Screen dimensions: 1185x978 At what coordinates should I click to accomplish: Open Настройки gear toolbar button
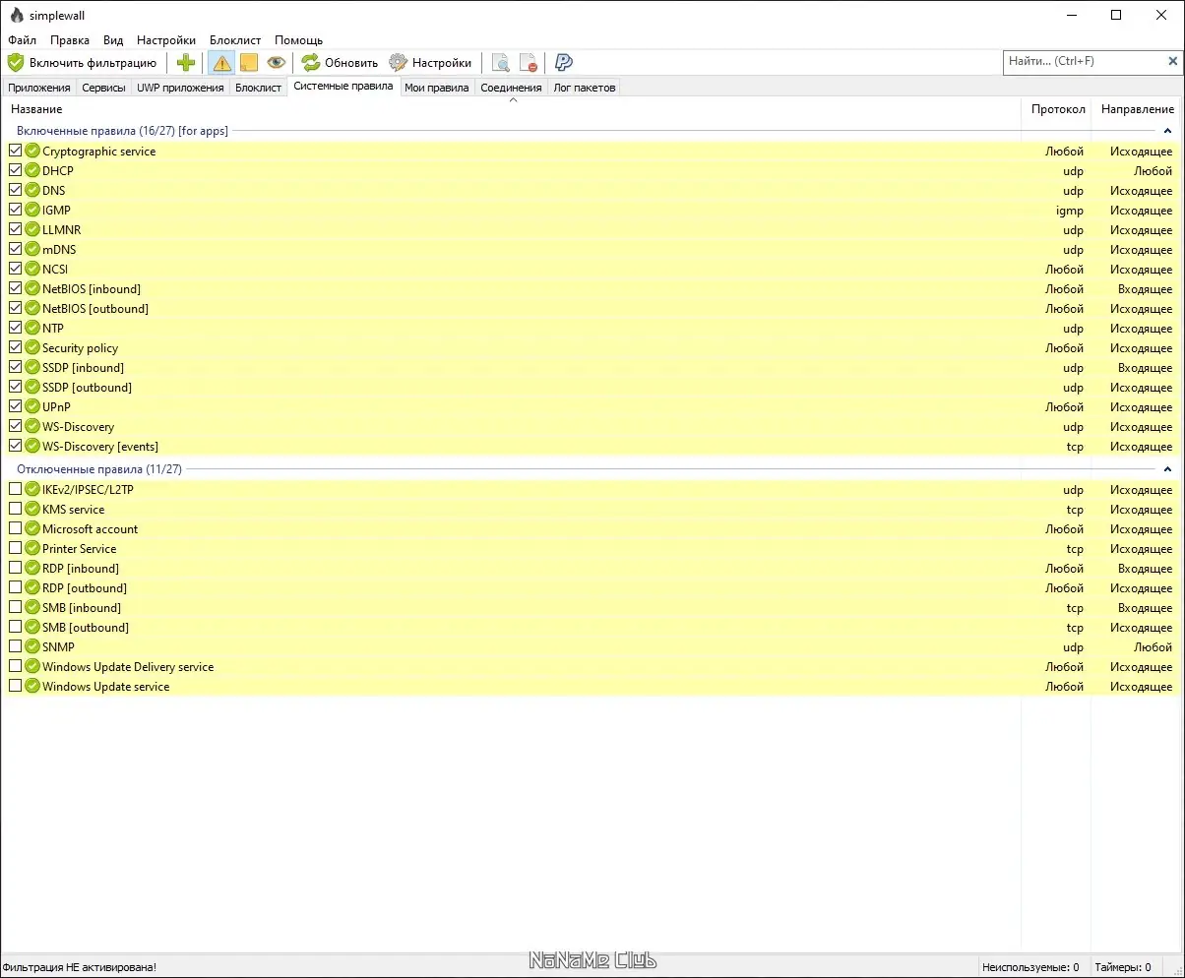(430, 63)
